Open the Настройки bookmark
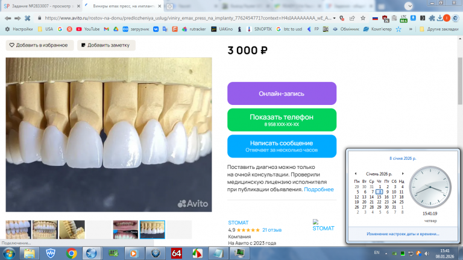 click(19, 29)
